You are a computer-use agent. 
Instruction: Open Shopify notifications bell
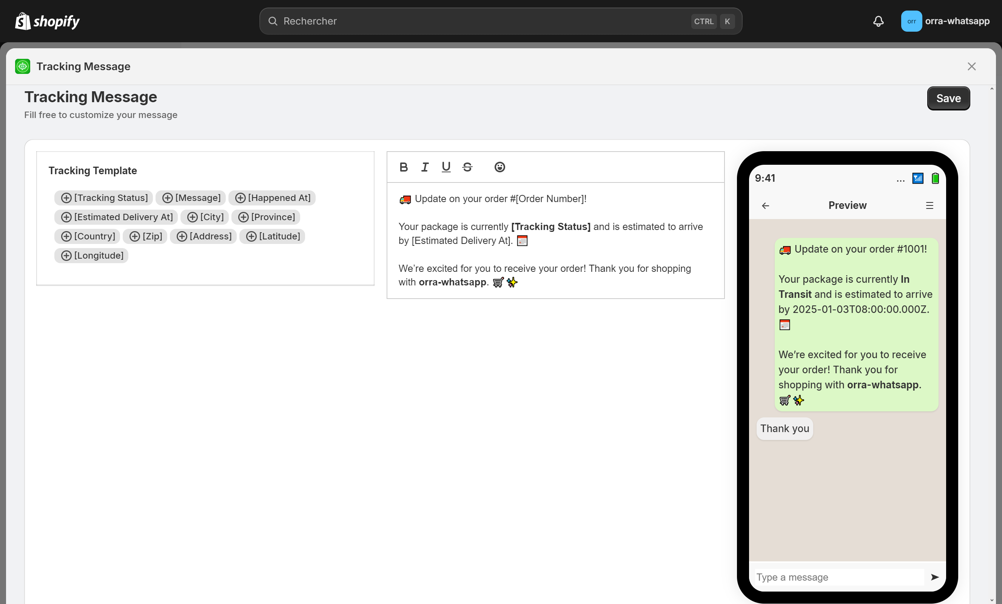pos(879,21)
